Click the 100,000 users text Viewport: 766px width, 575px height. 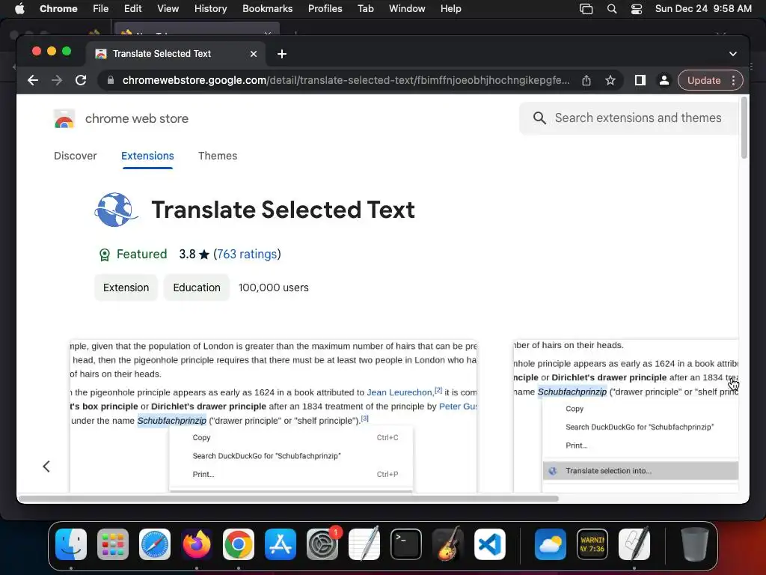(274, 287)
